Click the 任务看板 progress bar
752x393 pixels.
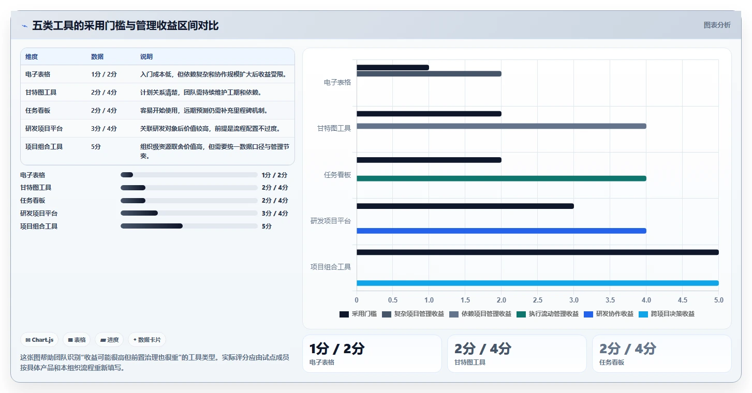(189, 201)
